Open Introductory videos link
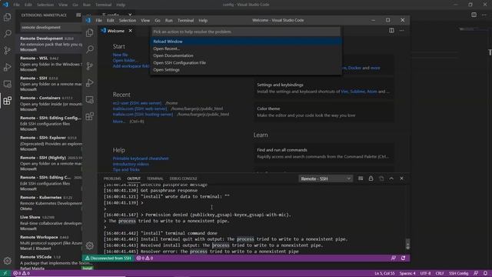Viewport: 492px width, 277px height. (x=131, y=164)
